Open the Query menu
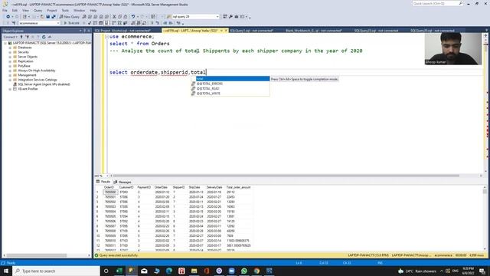Image resolution: width=490 pixels, height=276 pixels. (x=38, y=10)
